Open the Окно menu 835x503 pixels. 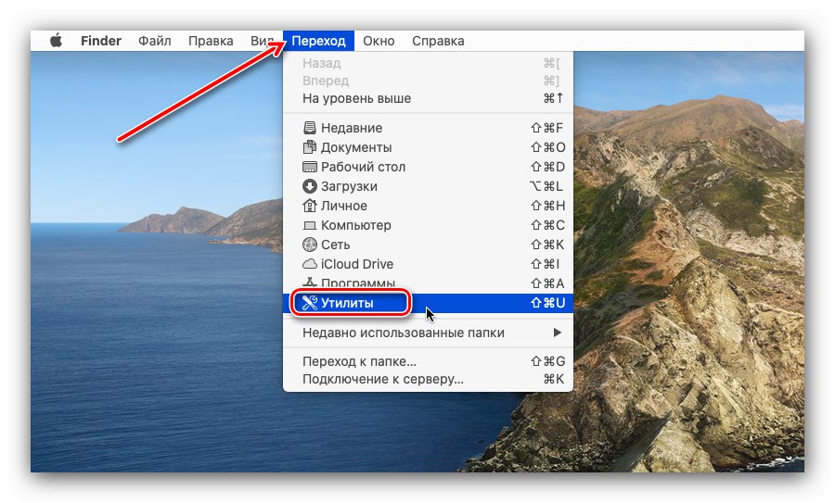click(379, 41)
